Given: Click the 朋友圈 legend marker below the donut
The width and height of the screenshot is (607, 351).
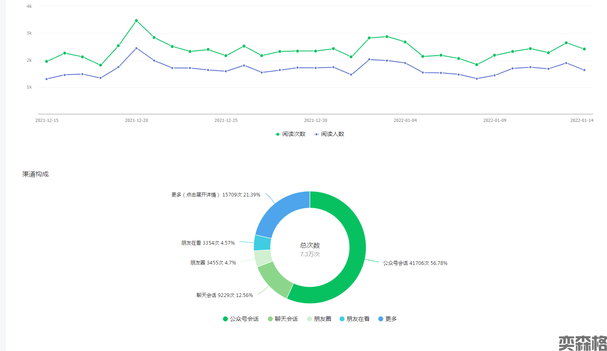Looking at the screenshot, I should 309,319.
